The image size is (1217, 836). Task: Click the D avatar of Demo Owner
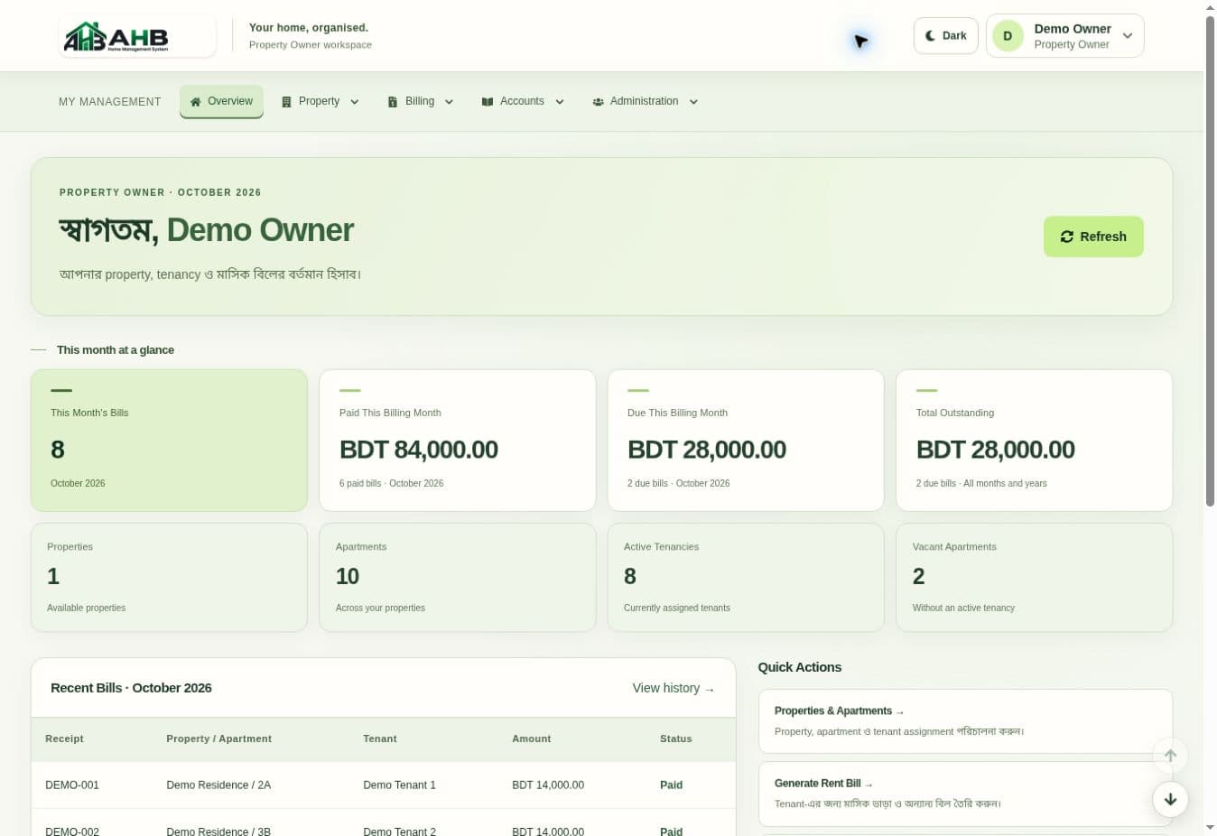1008,36
